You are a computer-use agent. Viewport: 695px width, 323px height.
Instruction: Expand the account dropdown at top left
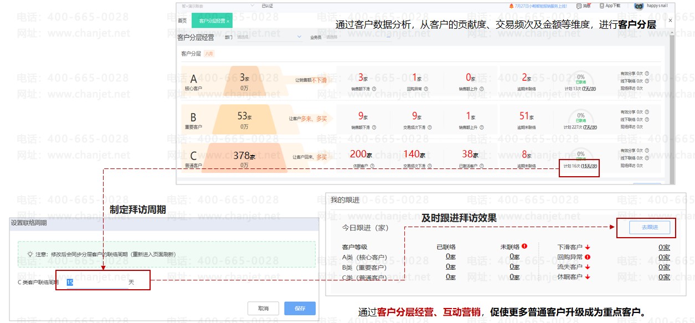(253, 6)
